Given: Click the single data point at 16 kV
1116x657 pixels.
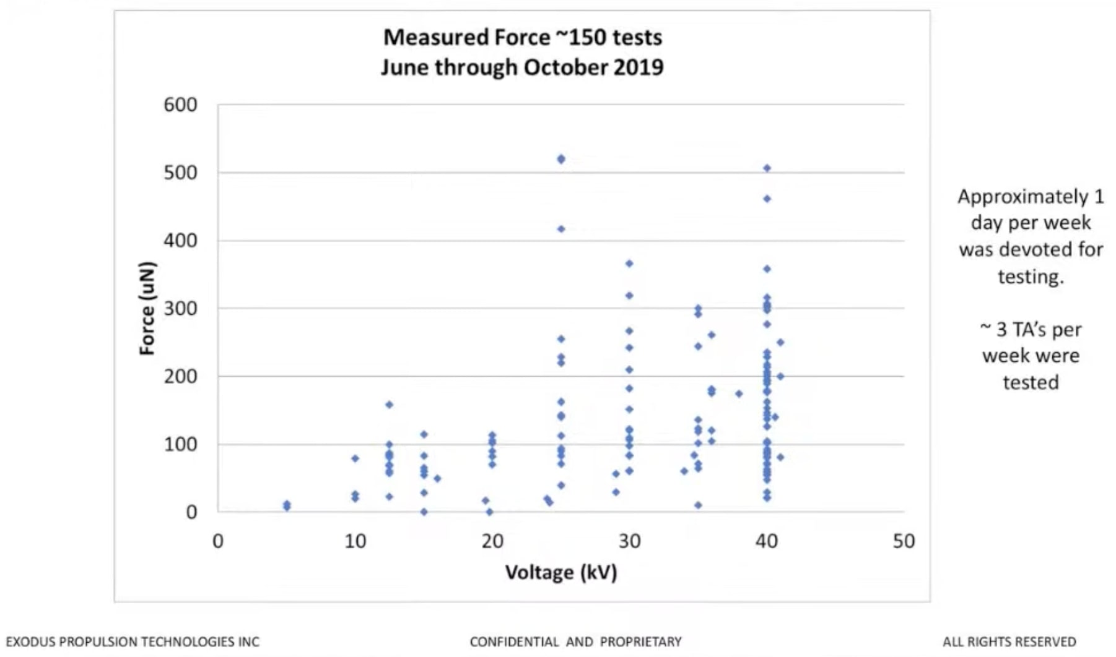Looking at the screenshot, I should (x=437, y=478).
